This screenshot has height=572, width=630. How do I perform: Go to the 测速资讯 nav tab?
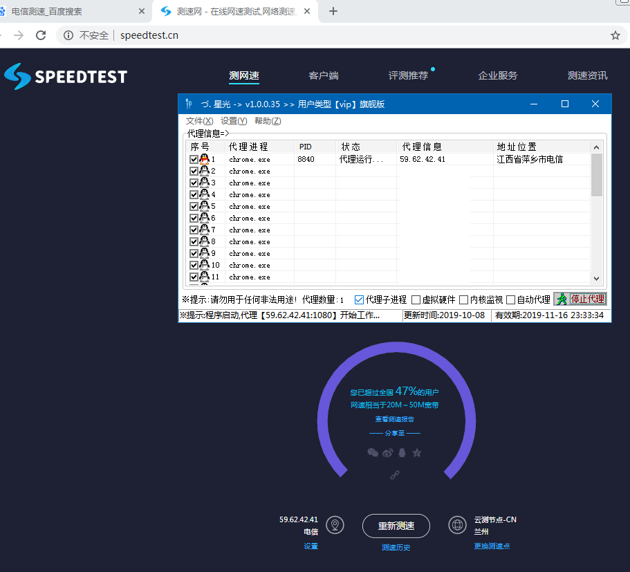pos(587,75)
